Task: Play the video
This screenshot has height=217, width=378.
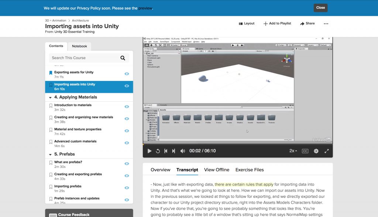Action: tap(150, 151)
